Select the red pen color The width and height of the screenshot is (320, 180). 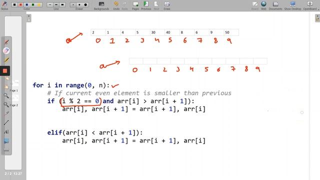[x=20, y=4]
